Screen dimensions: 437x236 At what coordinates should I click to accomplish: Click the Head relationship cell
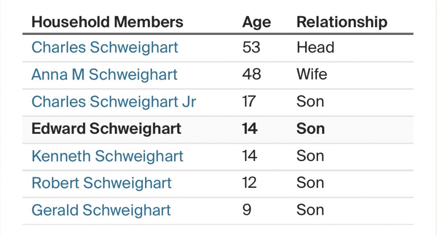[x=315, y=47]
